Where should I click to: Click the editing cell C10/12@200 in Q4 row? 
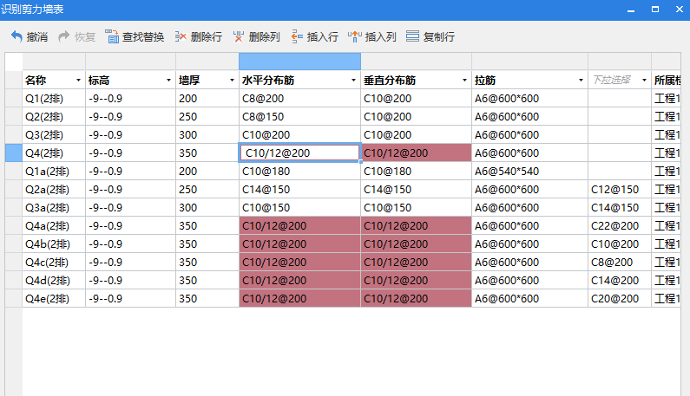coord(299,153)
